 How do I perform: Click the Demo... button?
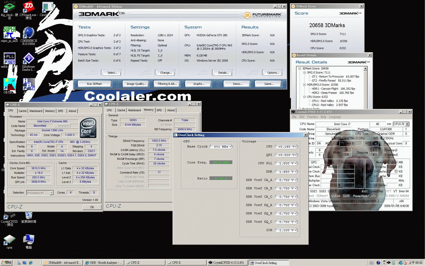pos(238,84)
